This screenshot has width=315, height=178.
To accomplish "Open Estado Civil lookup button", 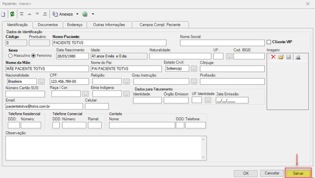I will pos(194,69).
